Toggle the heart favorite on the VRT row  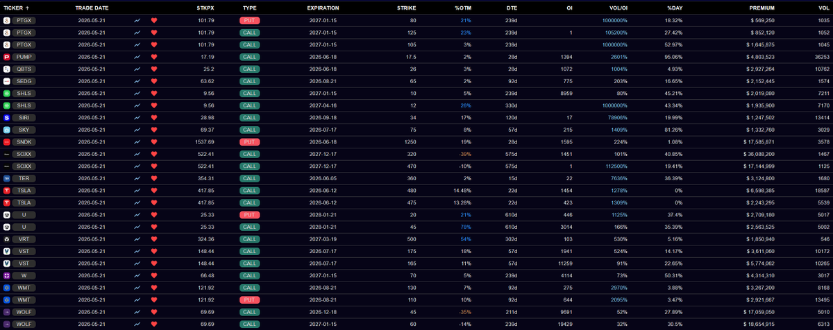coord(154,239)
